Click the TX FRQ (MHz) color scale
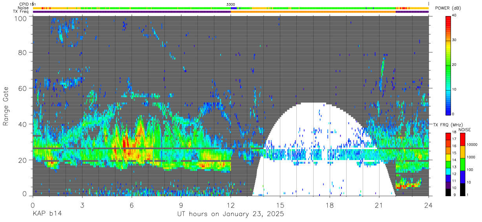 pyautogui.click(x=448, y=164)
